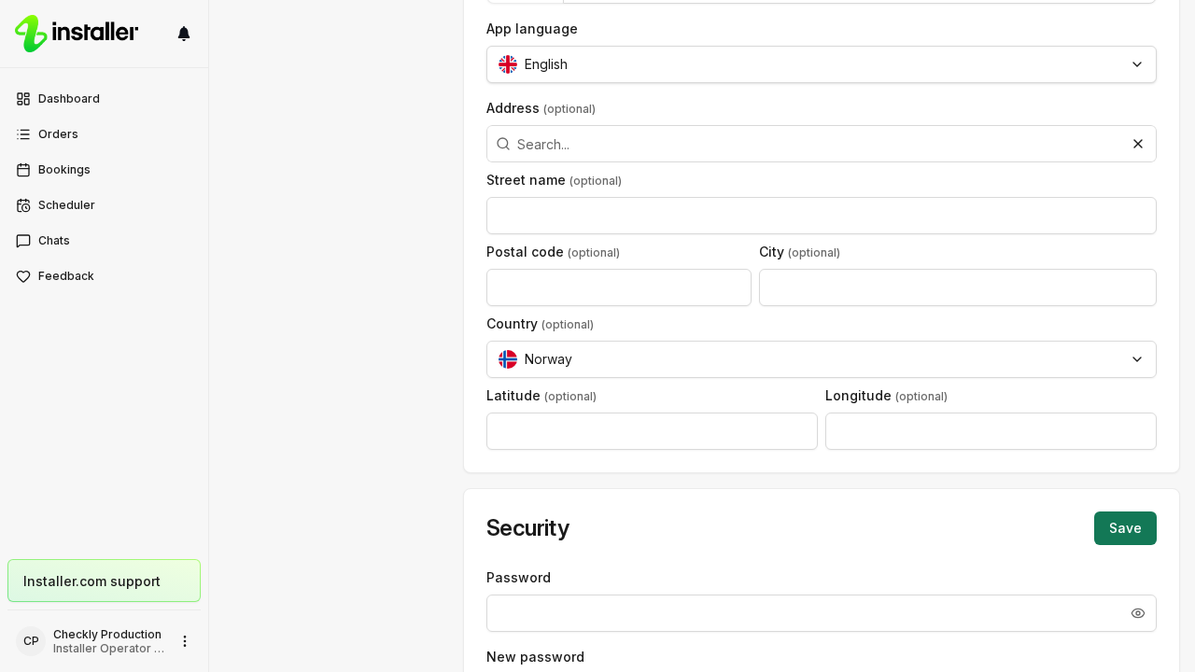Click the City input field
This screenshot has width=1195, height=672.
coord(958,287)
